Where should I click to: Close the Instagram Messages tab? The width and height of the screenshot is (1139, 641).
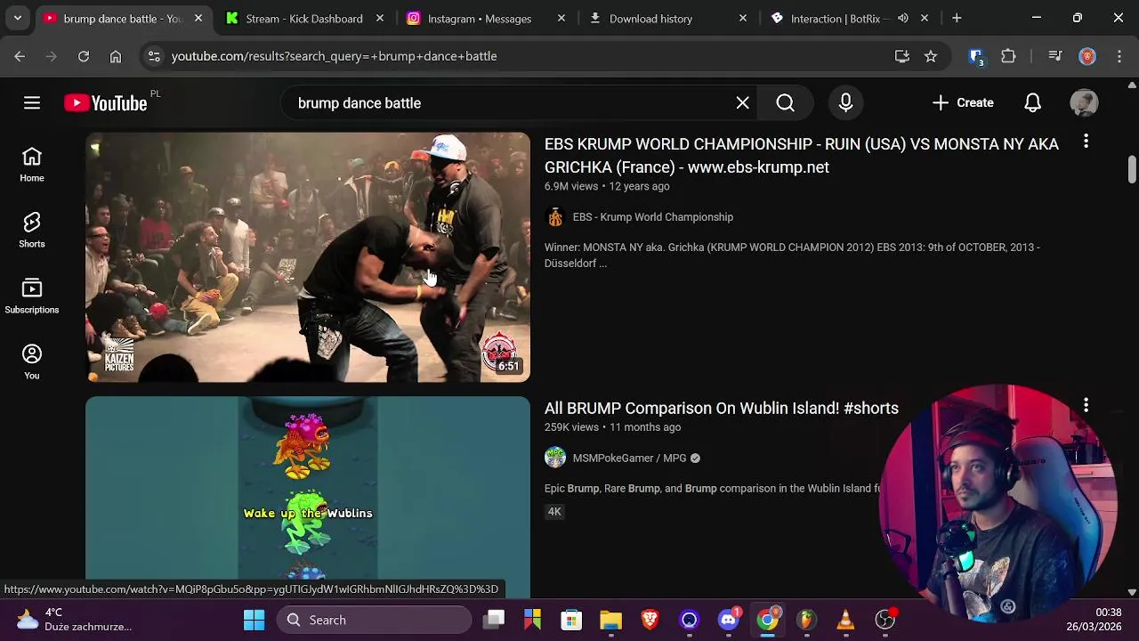[561, 18]
